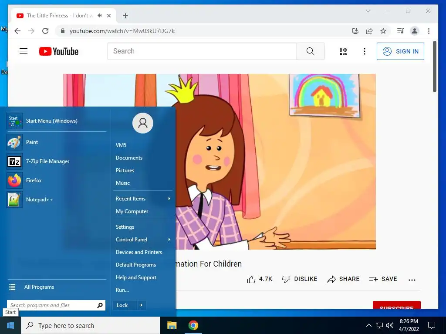
Task: Click the All Programs list icon
Action: tap(12, 287)
